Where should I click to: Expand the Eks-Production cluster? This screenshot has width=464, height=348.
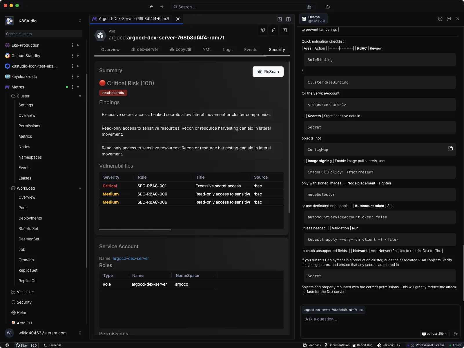[78, 45]
